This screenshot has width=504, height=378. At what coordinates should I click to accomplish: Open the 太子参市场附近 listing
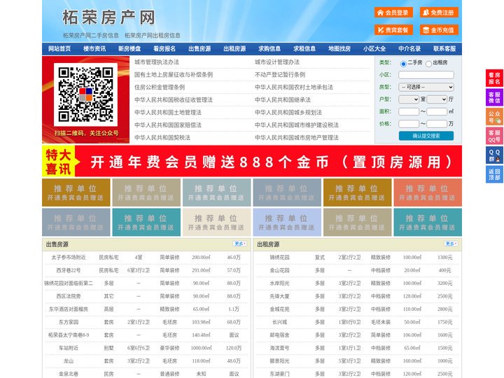click(69, 258)
